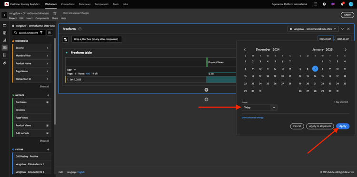Expand the Month of Year dimension
The image size is (357, 177).
click(x=47, y=56)
